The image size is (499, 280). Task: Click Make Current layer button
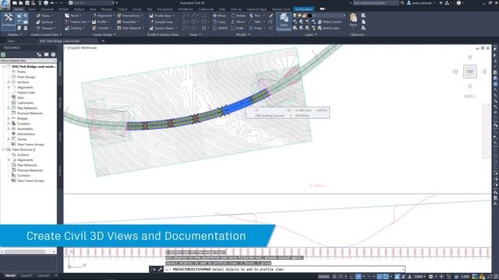[x=329, y=22]
